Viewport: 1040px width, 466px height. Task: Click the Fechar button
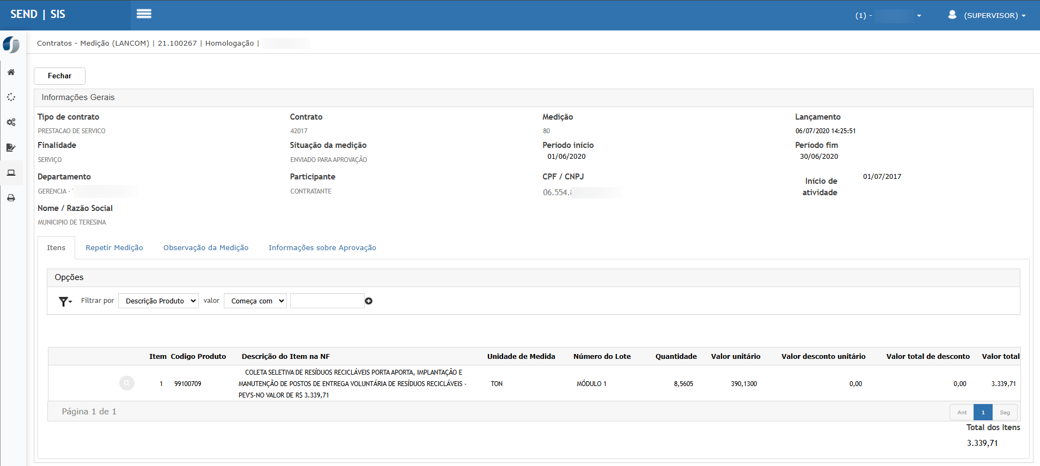click(59, 76)
